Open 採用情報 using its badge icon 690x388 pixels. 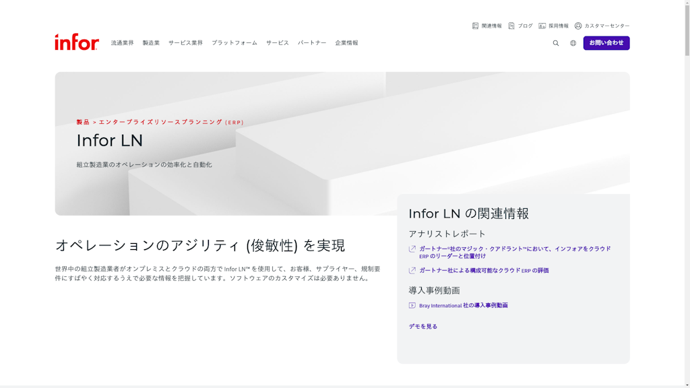click(542, 25)
